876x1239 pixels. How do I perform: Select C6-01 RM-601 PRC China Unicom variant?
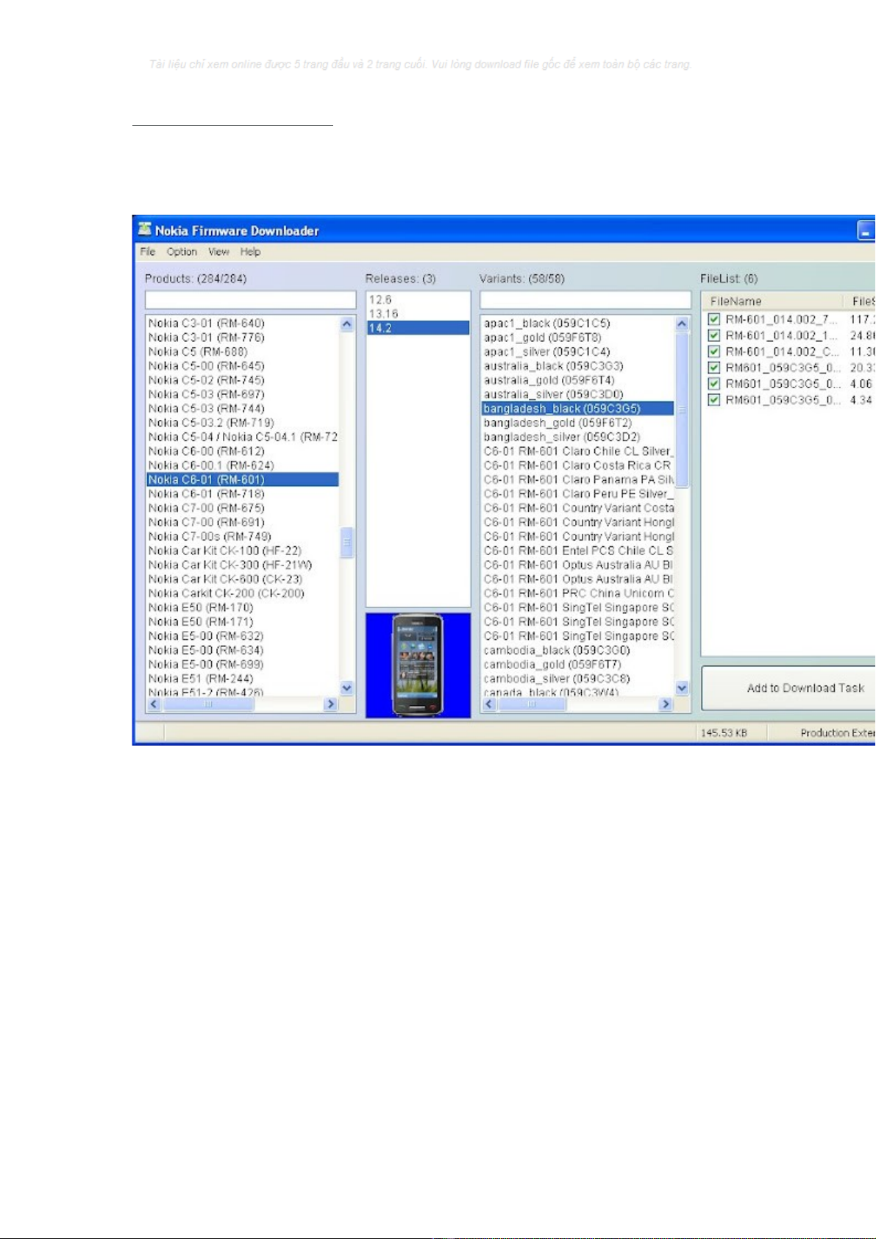(x=578, y=593)
